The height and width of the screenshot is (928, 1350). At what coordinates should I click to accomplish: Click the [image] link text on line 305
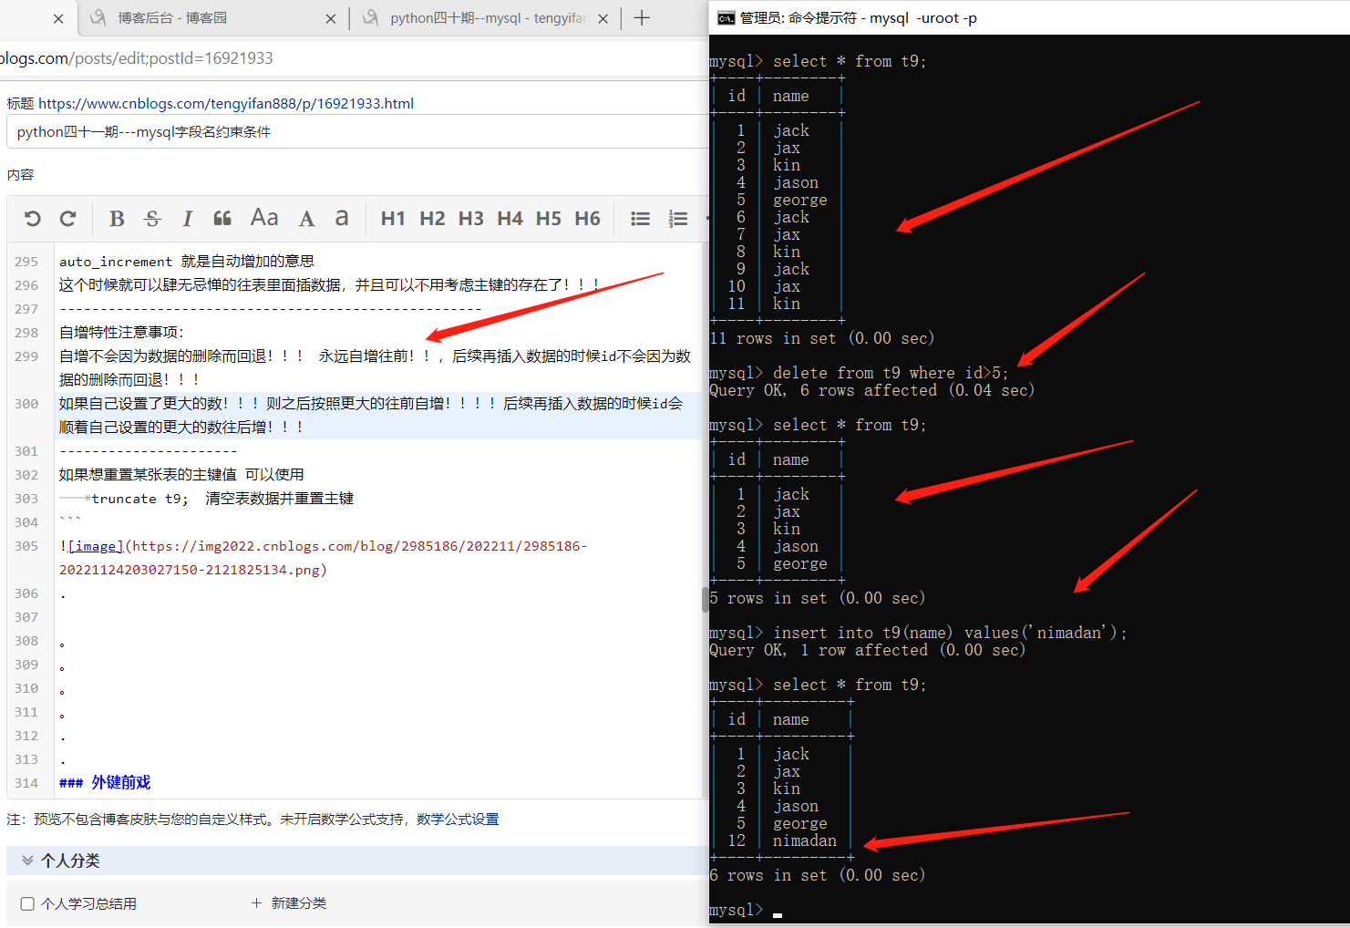[96, 546]
